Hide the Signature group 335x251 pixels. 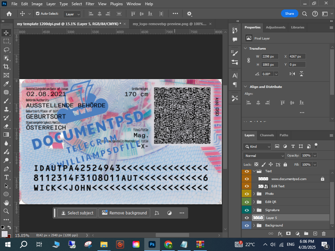(x=247, y=210)
